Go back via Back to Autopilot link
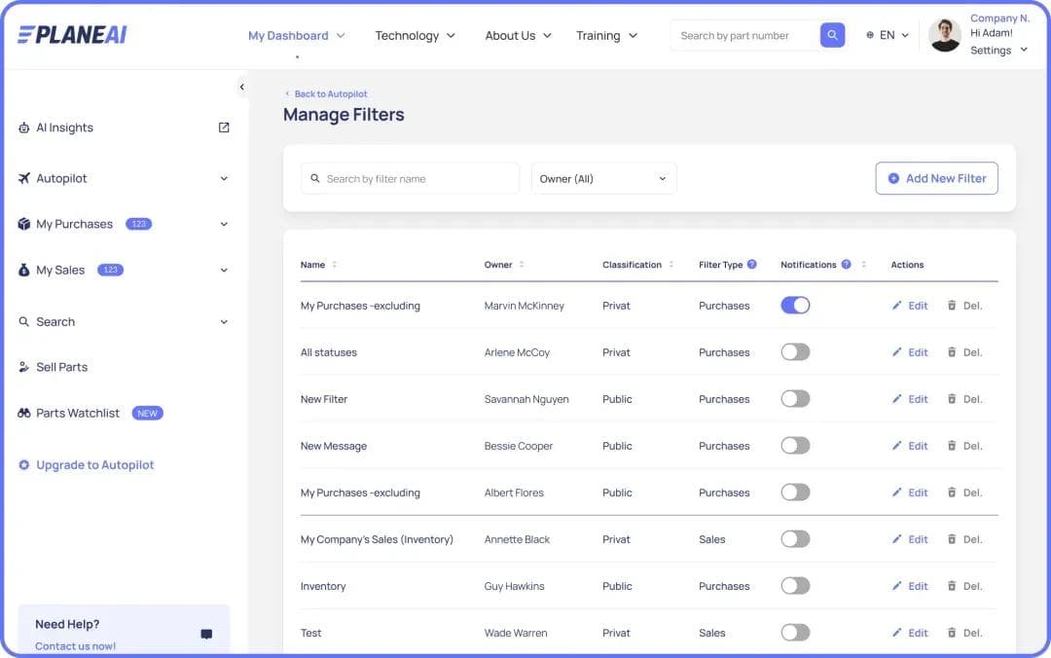This screenshot has width=1051, height=658. point(330,94)
